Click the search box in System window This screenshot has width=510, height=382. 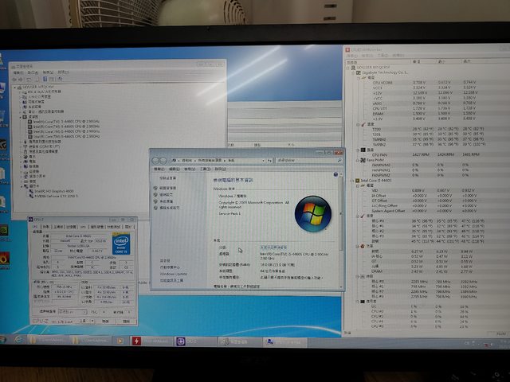pyautogui.click(x=305, y=159)
